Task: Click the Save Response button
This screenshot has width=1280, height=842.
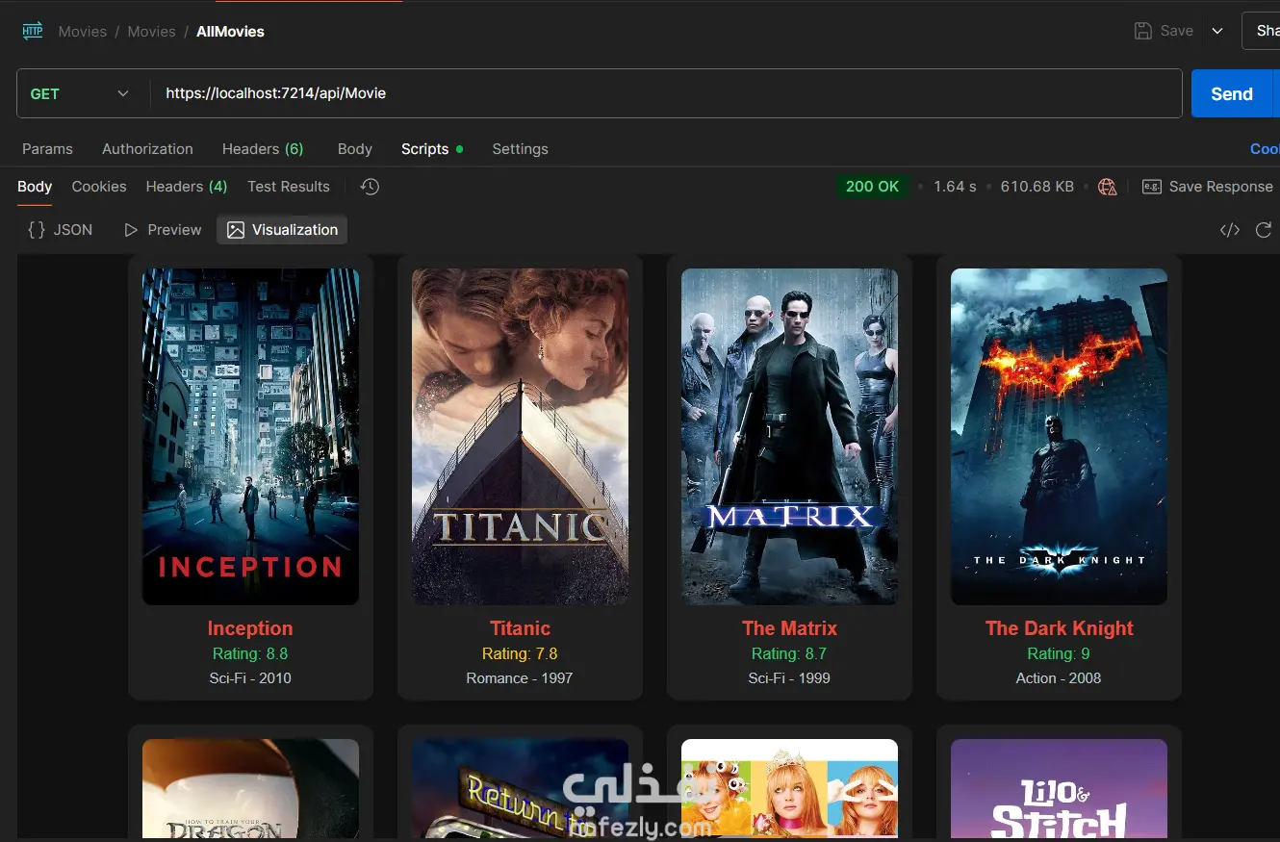Action: pos(1208,187)
